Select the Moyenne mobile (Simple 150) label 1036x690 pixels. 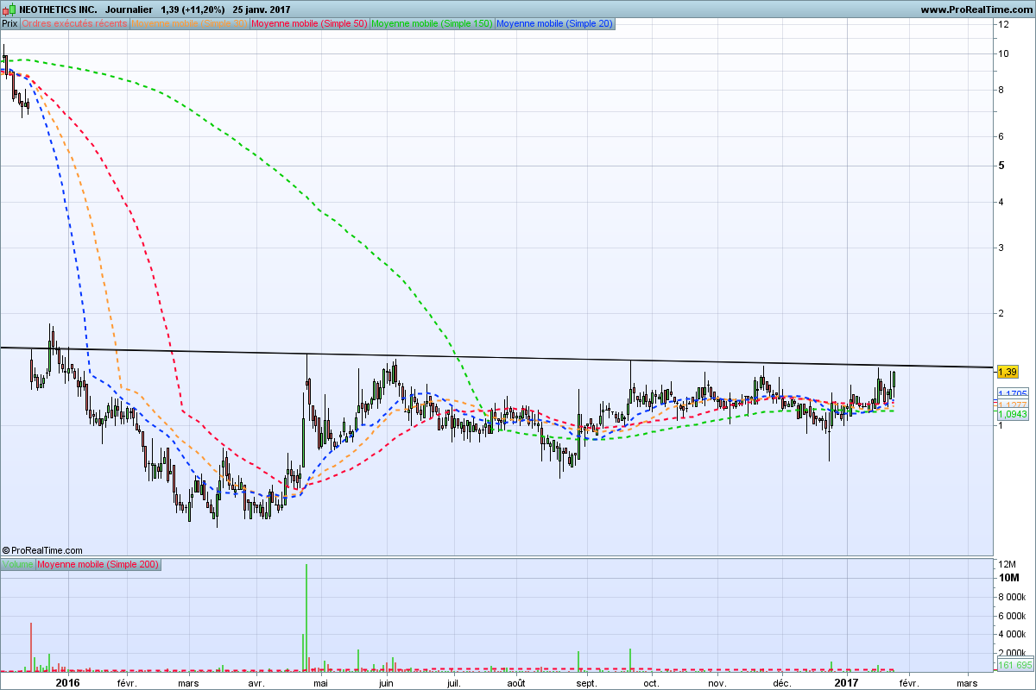(432, 23)
